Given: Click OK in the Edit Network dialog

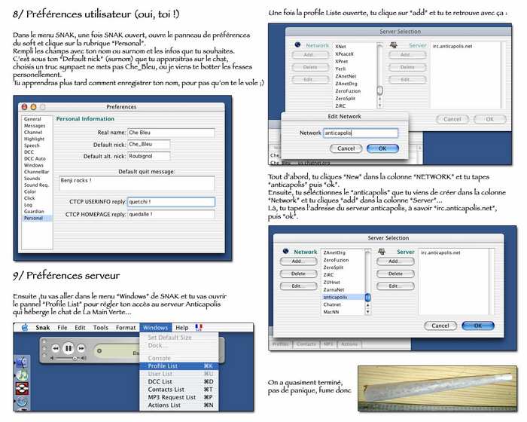Looking at the screenshot, I should (382, 148).
